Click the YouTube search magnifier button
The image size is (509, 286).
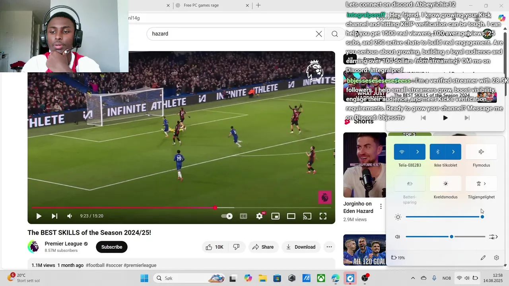334,34
